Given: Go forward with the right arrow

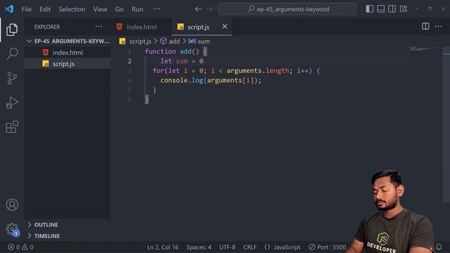Looking at the screenshot, I should coord(210,9).
